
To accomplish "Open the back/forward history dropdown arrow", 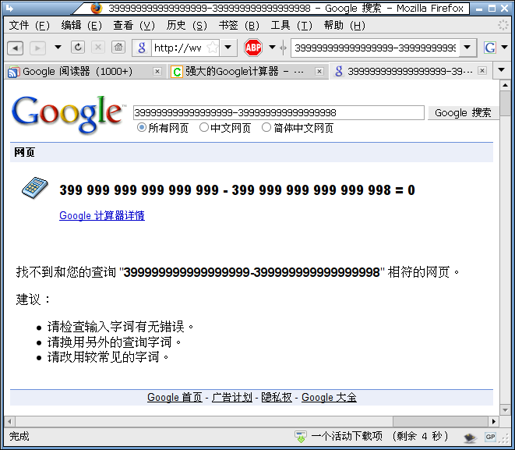I will click(x=58, y=48).
